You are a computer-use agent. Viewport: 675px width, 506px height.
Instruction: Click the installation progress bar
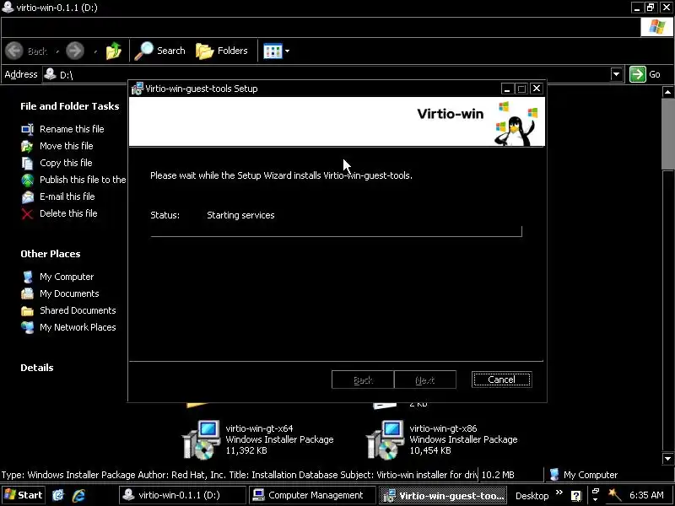pos(336,231)
